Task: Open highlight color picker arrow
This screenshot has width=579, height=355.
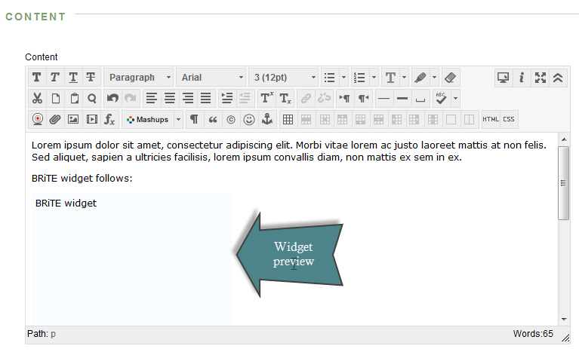Action: coord(434,78)
